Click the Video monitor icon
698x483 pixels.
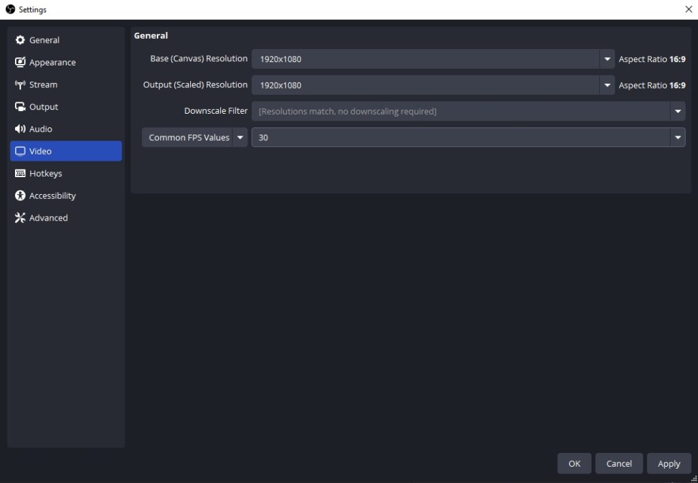[20, 151]
